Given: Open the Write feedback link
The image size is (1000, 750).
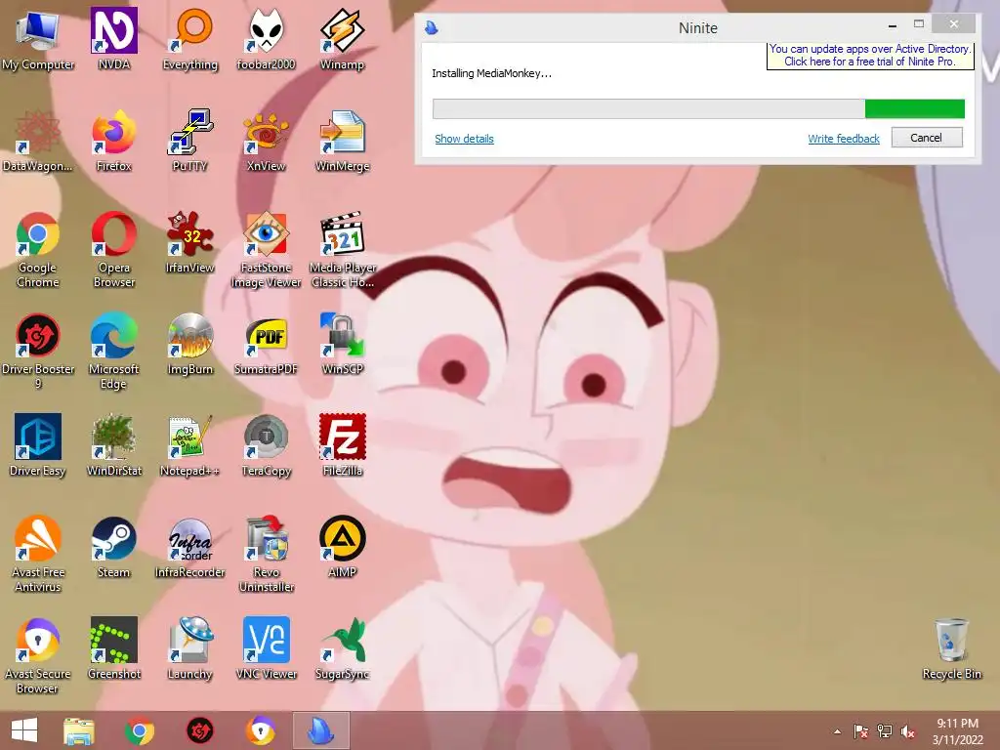Looking at the screenshot, I should [x=843, y=139].
